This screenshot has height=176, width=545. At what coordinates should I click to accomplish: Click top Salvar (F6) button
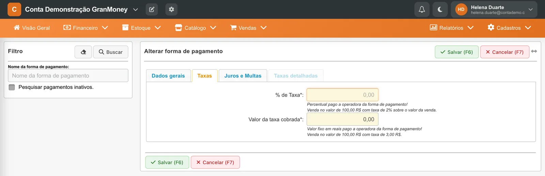(x=457, y=52)
